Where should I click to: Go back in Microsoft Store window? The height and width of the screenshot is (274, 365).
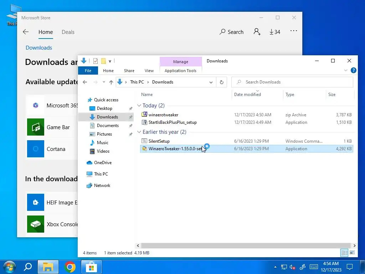click(x=26, y=32)
